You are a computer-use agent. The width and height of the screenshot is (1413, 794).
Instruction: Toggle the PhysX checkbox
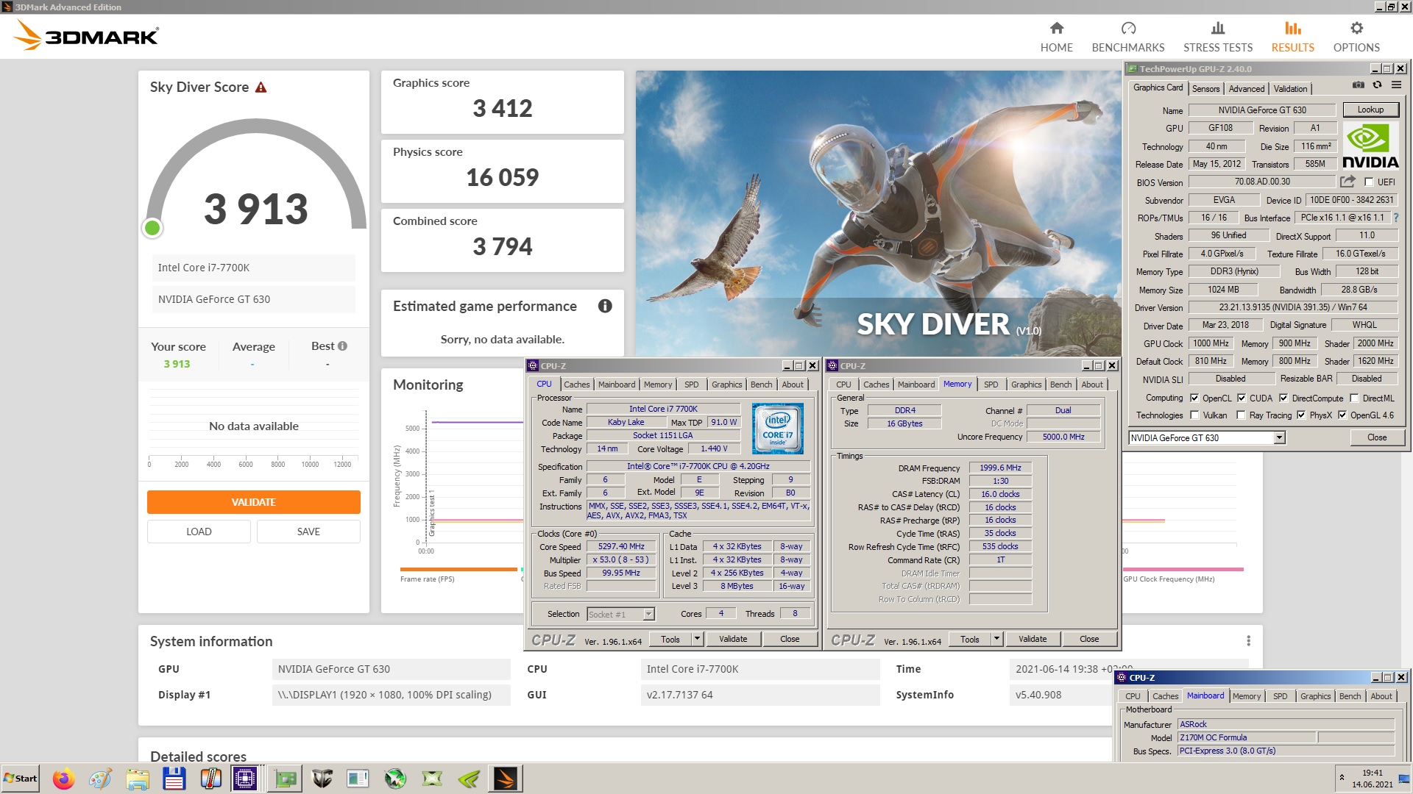click(1301, 415)
